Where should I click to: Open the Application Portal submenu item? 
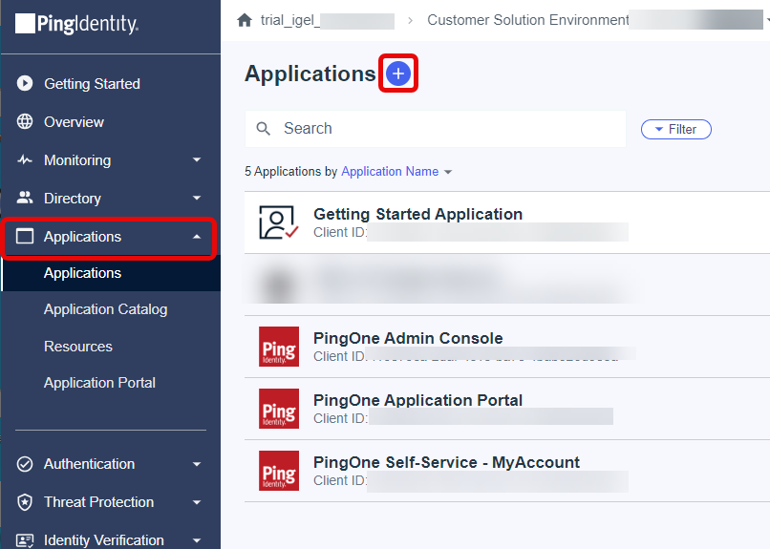tap(99, 383)
